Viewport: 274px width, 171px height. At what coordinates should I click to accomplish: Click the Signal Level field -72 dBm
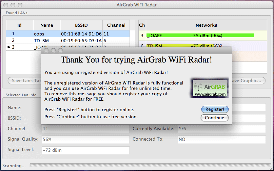85,150
